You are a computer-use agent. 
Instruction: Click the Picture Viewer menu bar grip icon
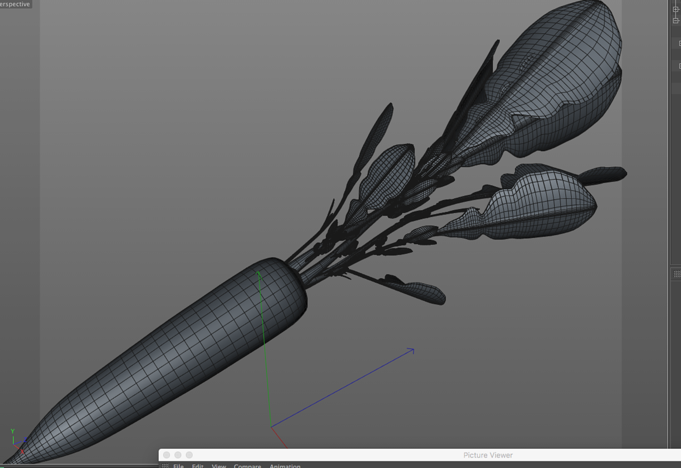(165, 466)
